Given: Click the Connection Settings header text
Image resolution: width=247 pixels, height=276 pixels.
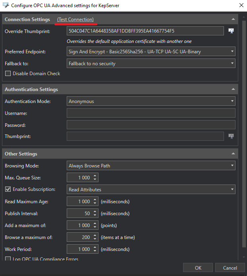Looking at the screenshot, I should pos(27,19).
